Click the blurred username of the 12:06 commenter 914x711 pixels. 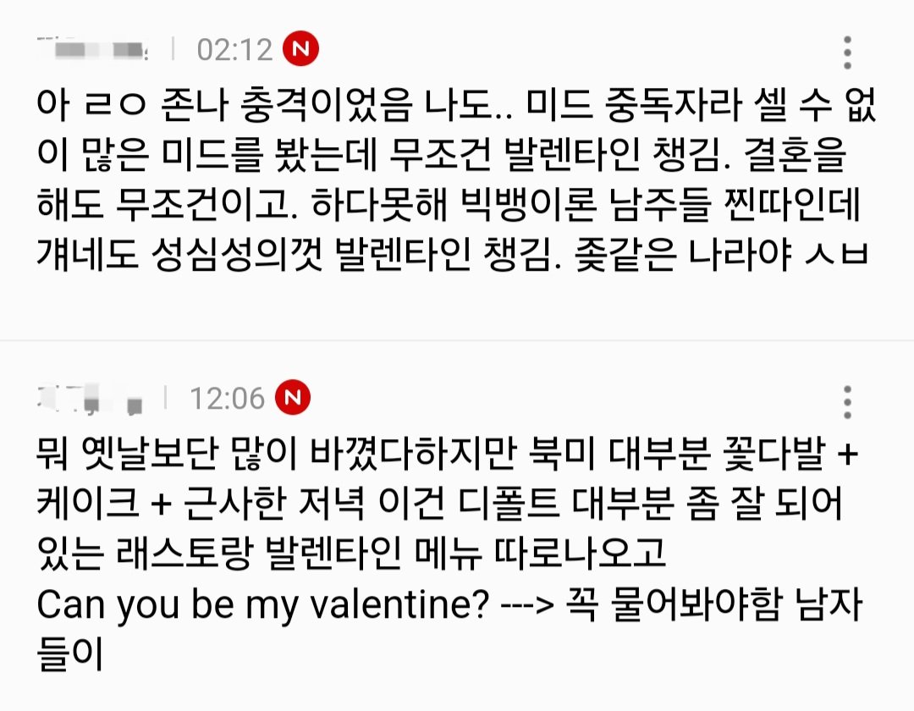[x=89, y=398]
